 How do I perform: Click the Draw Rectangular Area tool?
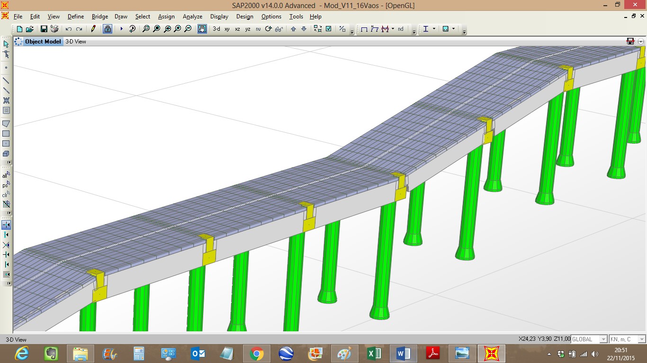pos(6,134)
